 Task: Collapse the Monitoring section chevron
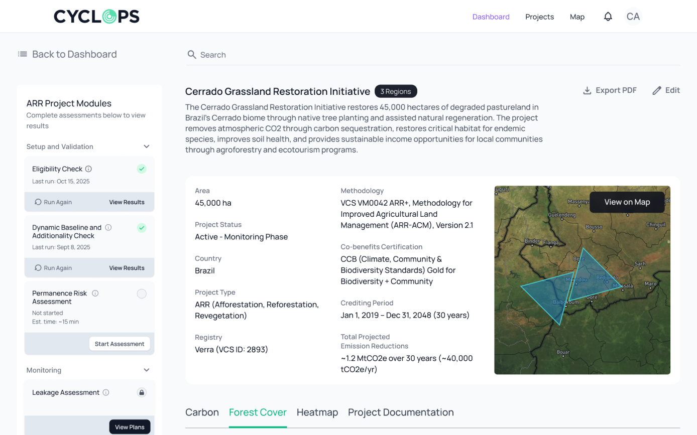pos(147,370)
